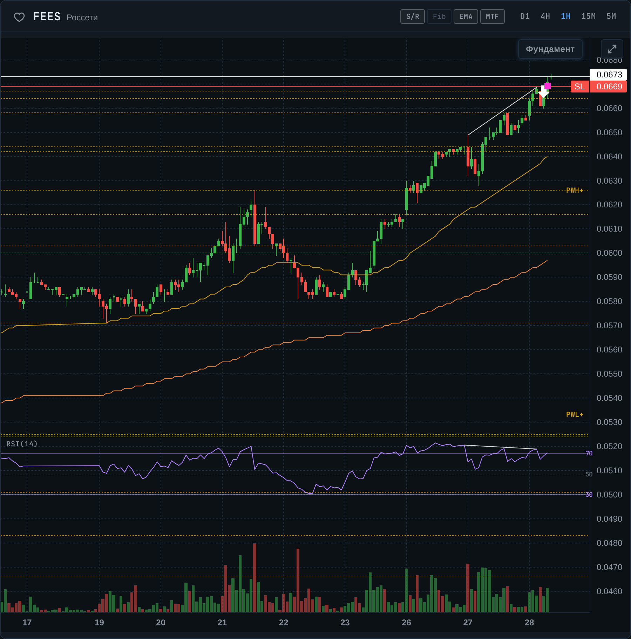Click the 0.0673 current price tag
631x639 pixels.
pos(609,75)
